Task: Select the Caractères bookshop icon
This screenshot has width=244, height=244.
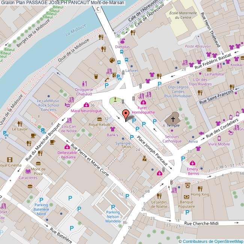Action: [x=28, y=171]
